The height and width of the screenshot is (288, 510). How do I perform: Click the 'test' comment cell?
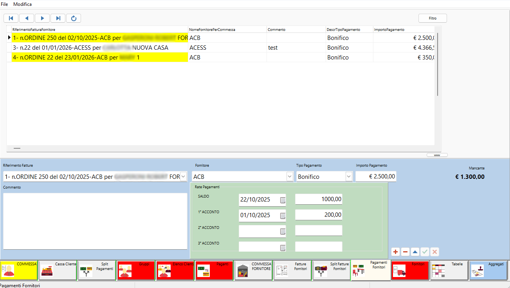296,48
